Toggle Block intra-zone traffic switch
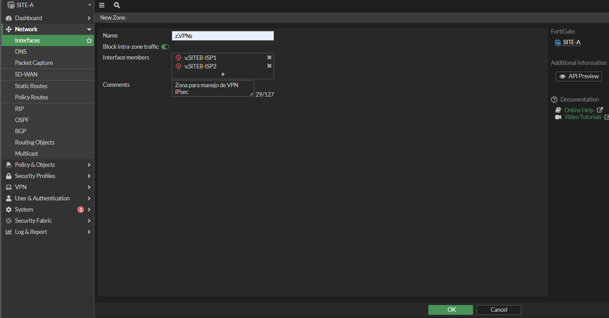Image resolution: width=609 pixels, height=318 pixels. (165, 47)
